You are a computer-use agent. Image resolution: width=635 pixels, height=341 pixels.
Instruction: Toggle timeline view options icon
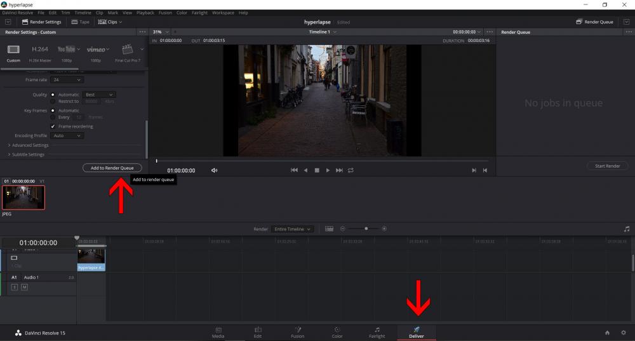(329, 229)
